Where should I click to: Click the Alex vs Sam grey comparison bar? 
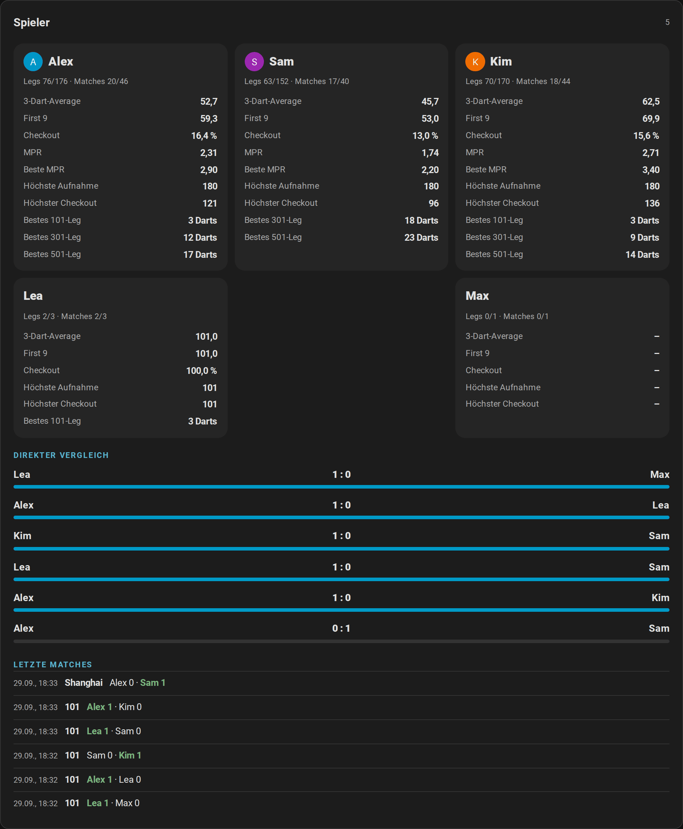[x=341, y=641]
